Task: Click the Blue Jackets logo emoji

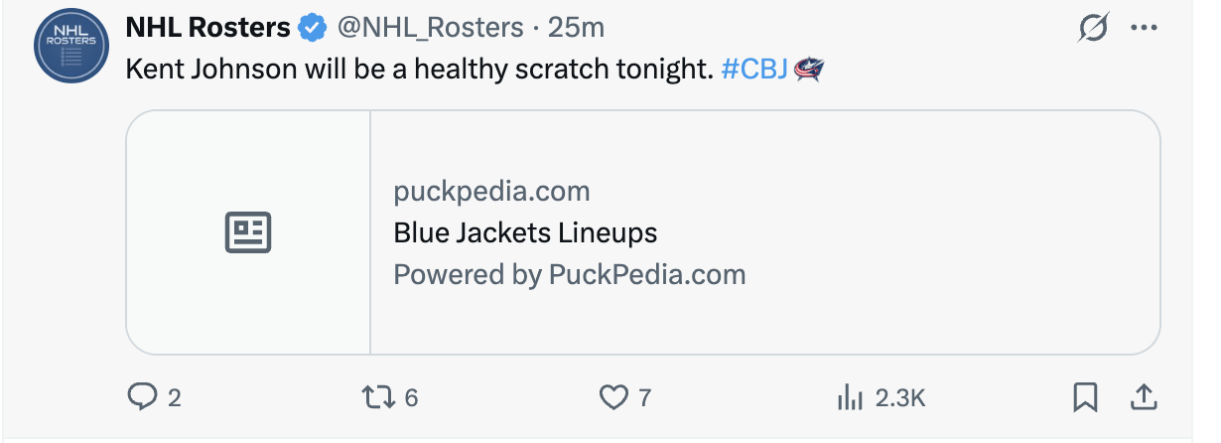Action: point(809,70)
